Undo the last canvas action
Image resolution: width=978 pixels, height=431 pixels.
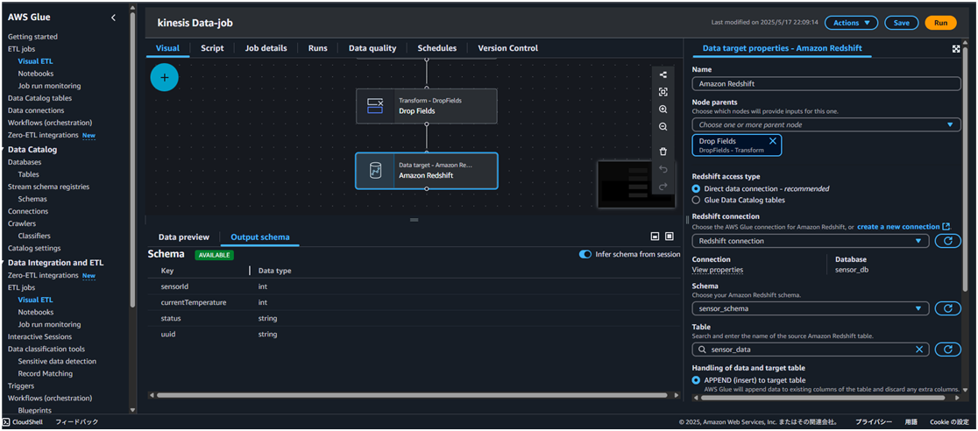(663, 169)
